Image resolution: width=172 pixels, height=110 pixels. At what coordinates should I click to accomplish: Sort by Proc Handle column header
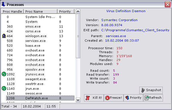pyautogui.click(x=12, y=11)
